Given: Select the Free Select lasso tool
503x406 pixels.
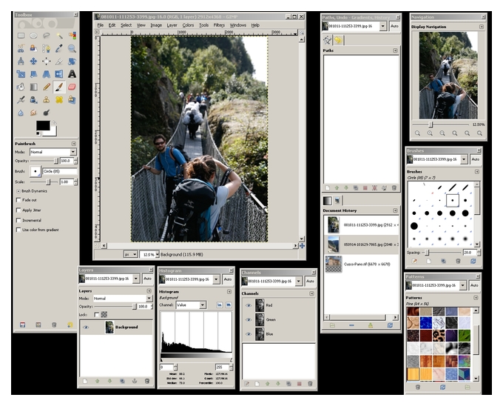Looking at the screenshot, I should pos(47,36).
